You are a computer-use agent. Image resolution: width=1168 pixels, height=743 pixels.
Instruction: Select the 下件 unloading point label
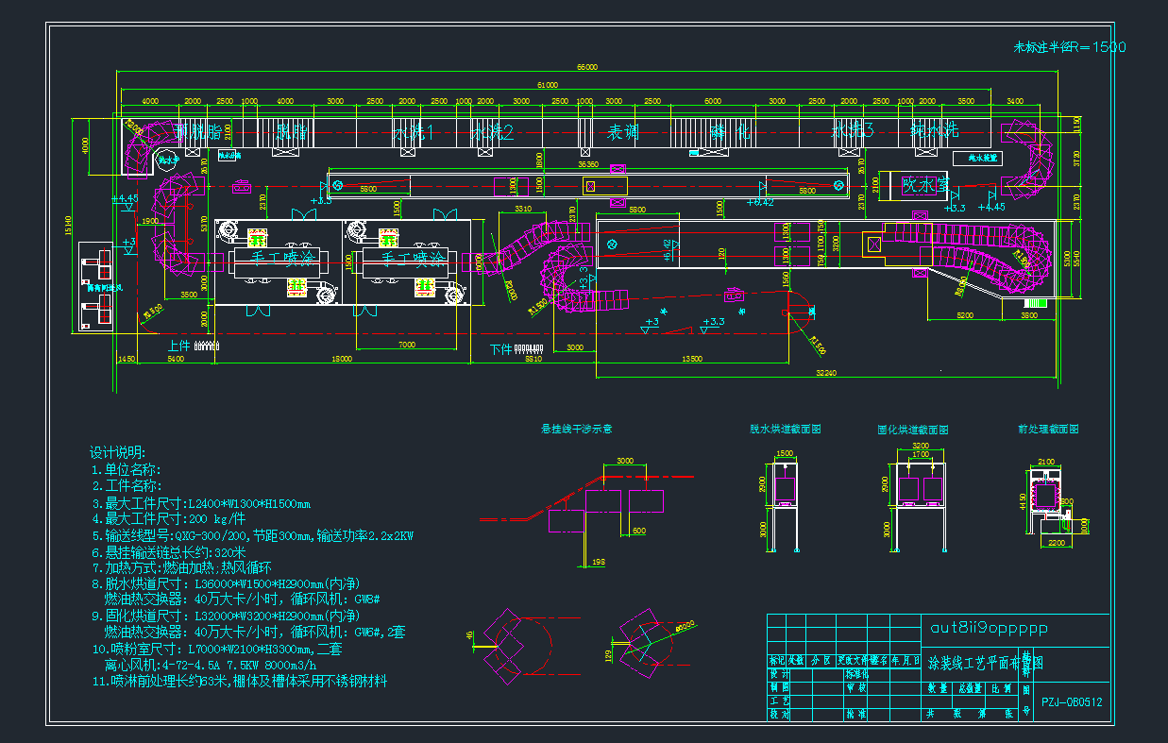pos(501,349)
